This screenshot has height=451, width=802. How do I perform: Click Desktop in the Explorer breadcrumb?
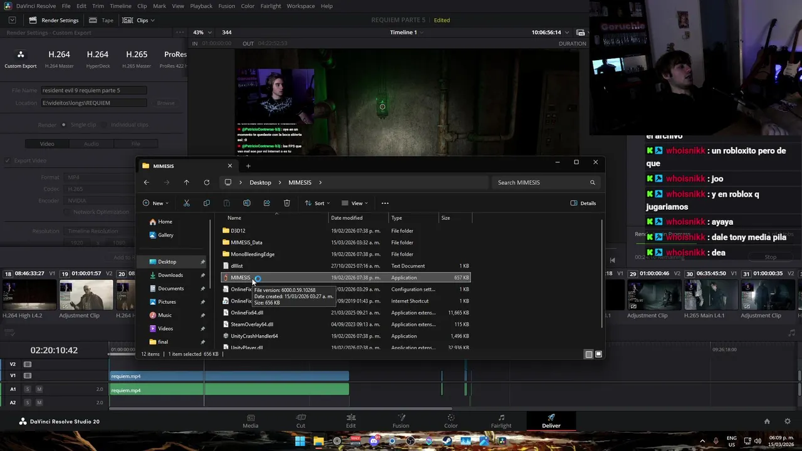(x=260, y=182)
